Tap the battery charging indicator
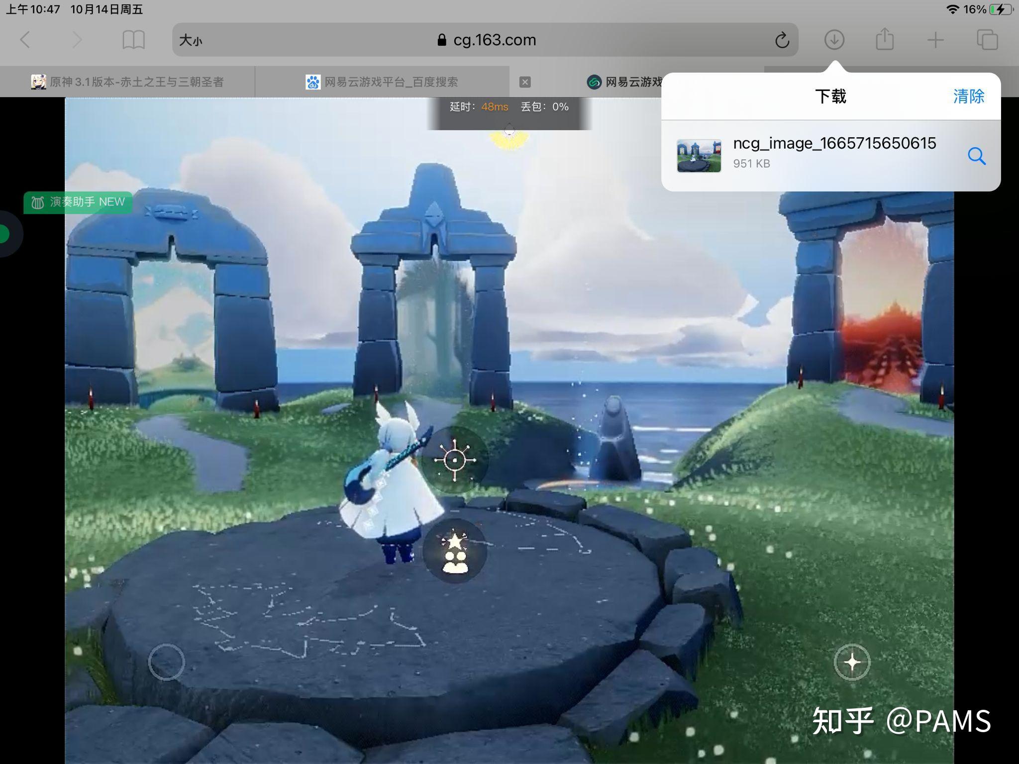The image size is (1019, 764). 1001,9
